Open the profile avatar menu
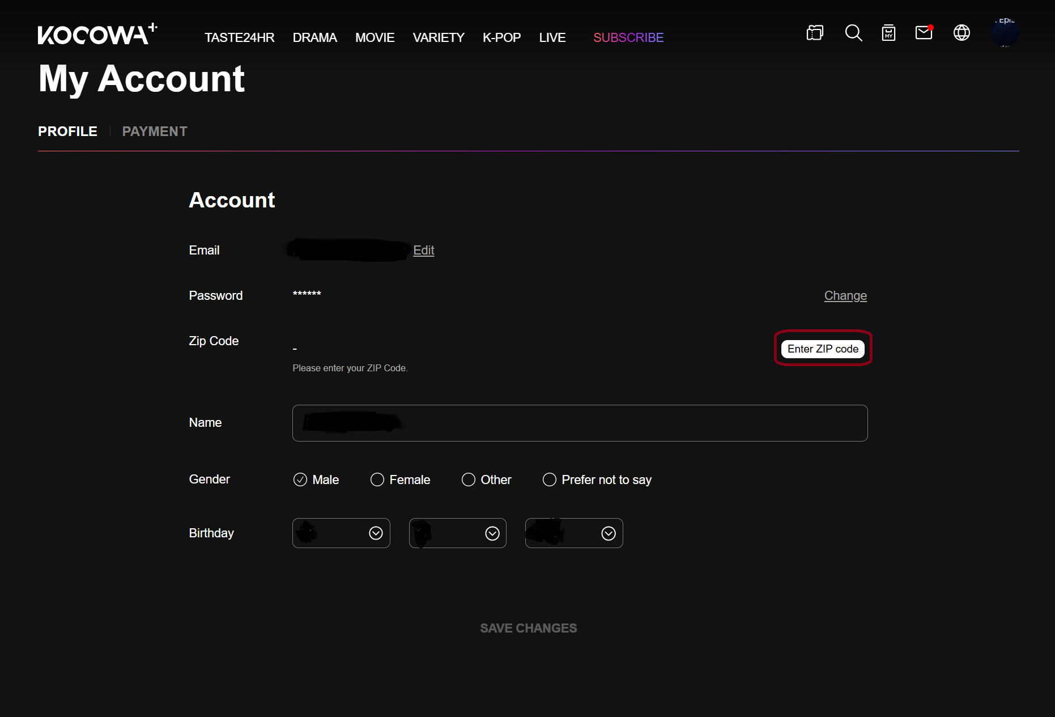This screenshot has width=1055, height=717. [1005, 33]
